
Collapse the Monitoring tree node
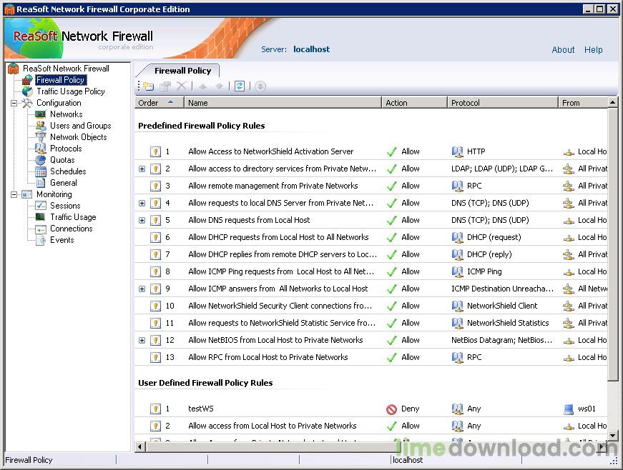coord(14,194)
